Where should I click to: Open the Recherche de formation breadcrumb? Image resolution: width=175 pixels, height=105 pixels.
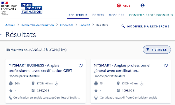click(38, 25)
